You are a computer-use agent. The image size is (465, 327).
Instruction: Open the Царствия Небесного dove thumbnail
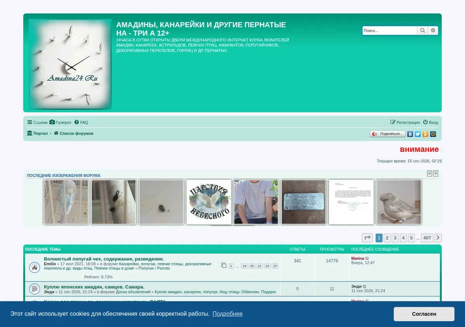pos(209,202)
